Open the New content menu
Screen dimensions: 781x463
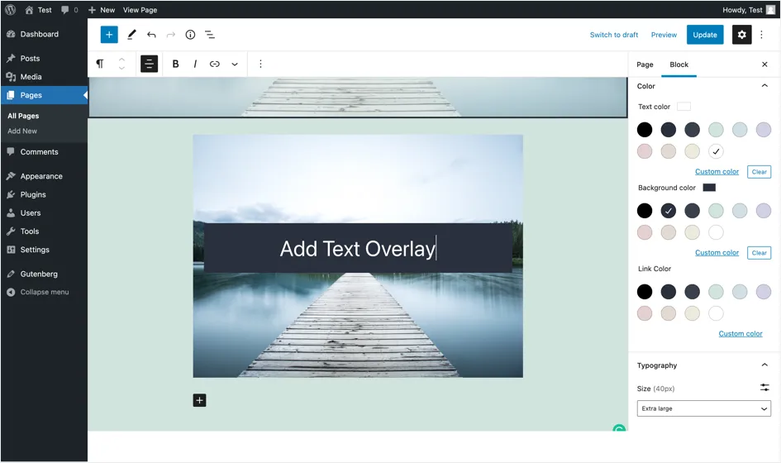[x=101, y=9]
